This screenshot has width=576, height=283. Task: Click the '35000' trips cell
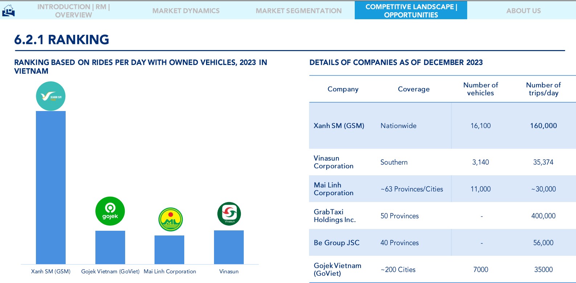coord(543,270)
